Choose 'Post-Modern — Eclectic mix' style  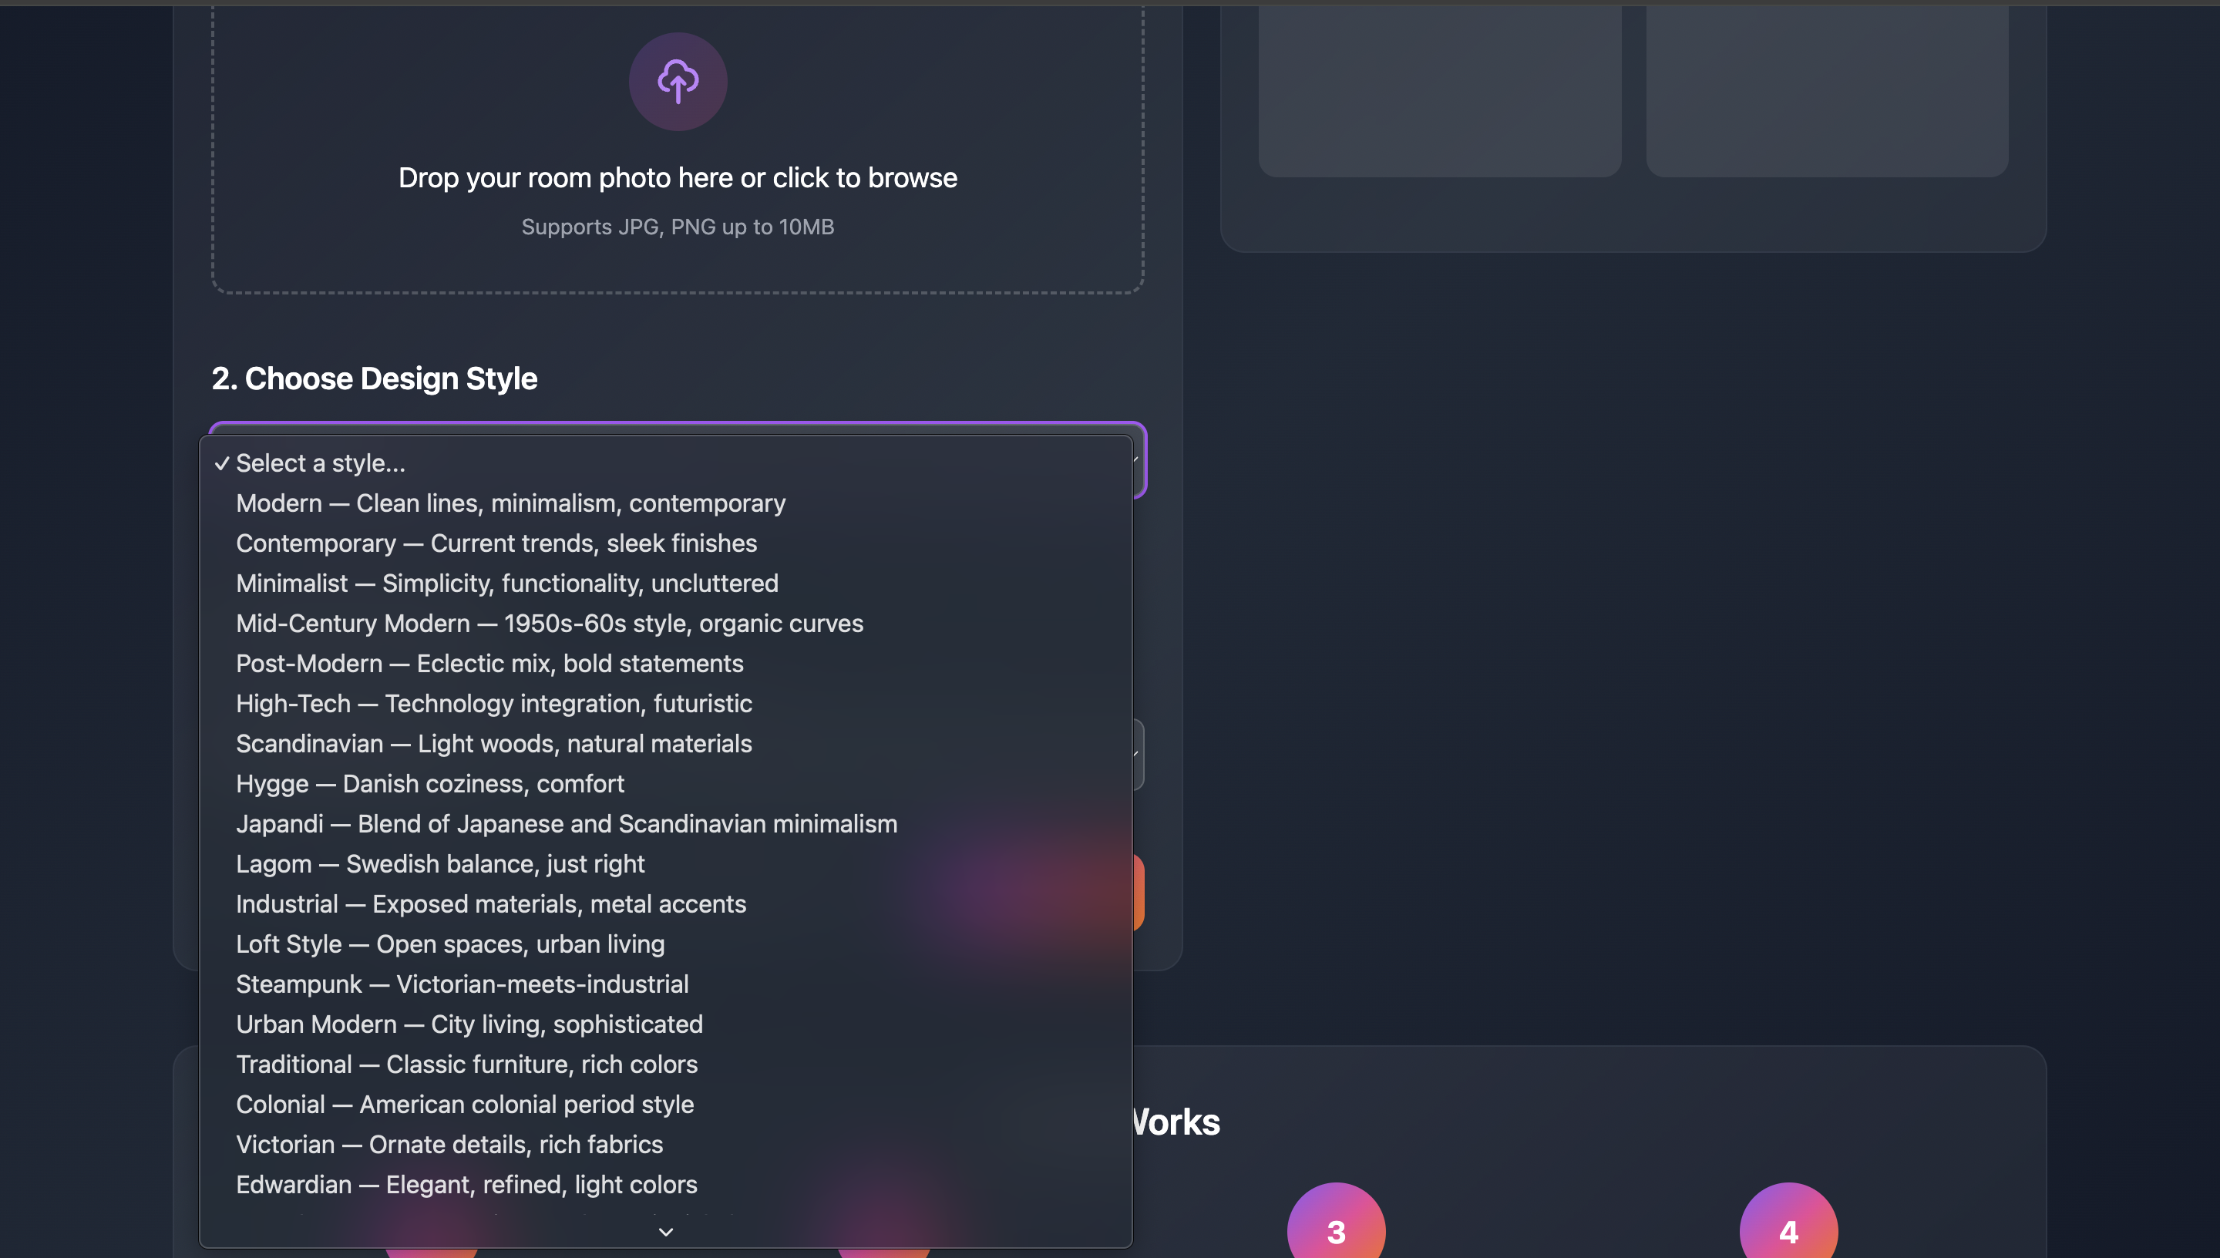coord(489,664)
